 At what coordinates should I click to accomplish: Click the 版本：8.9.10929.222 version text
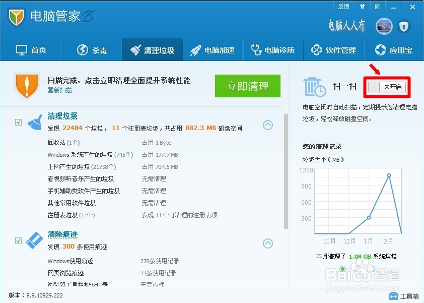36,295
